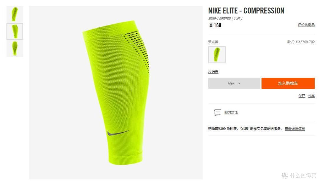Click the NIKE ELITE - COMPRESSION title
Screen dimensions: 319x182
pyautogui.click(x=246, y=11)
